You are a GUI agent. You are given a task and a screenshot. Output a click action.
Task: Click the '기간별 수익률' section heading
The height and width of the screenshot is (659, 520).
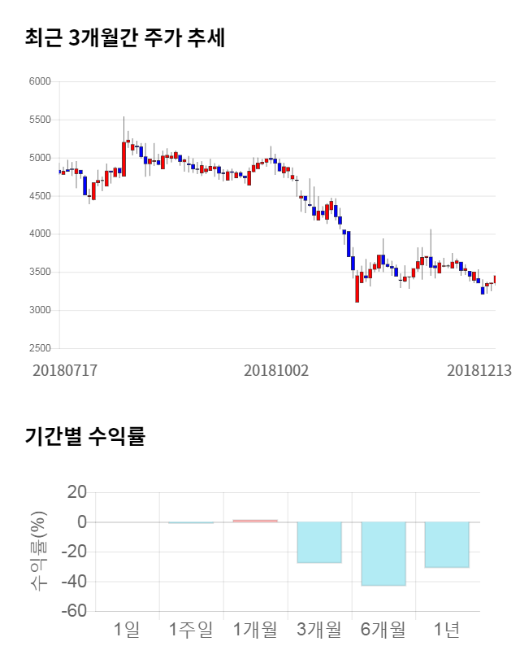point(84,436)
